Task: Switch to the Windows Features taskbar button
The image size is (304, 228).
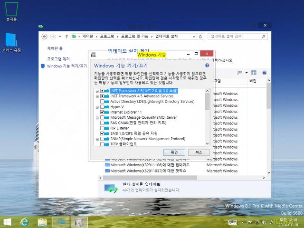Action: pyautogui.click(x=79, y=222)
